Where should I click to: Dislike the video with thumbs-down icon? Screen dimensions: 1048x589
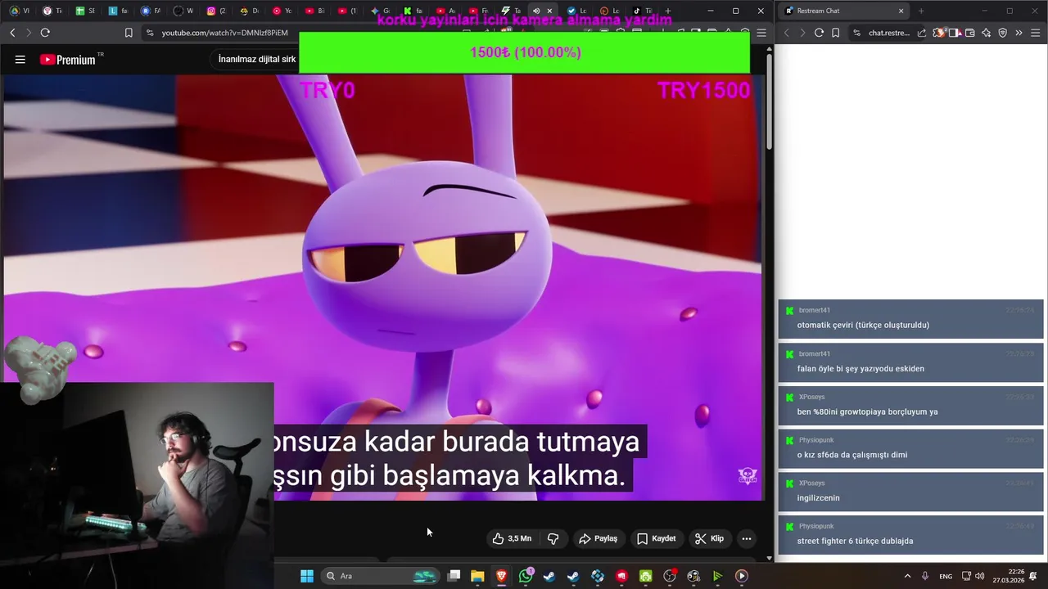coord(553,538)
